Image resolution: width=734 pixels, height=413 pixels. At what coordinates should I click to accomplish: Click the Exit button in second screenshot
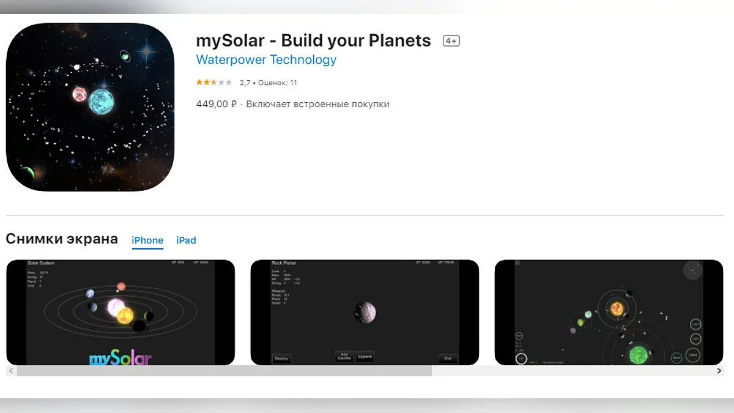coord(448,359)
